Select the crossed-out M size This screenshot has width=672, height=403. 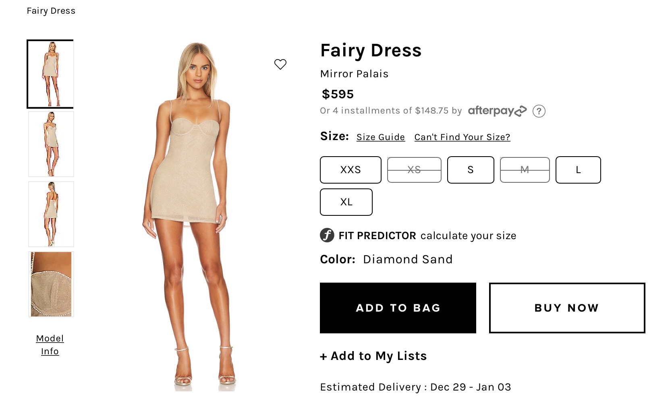[525, 170]
